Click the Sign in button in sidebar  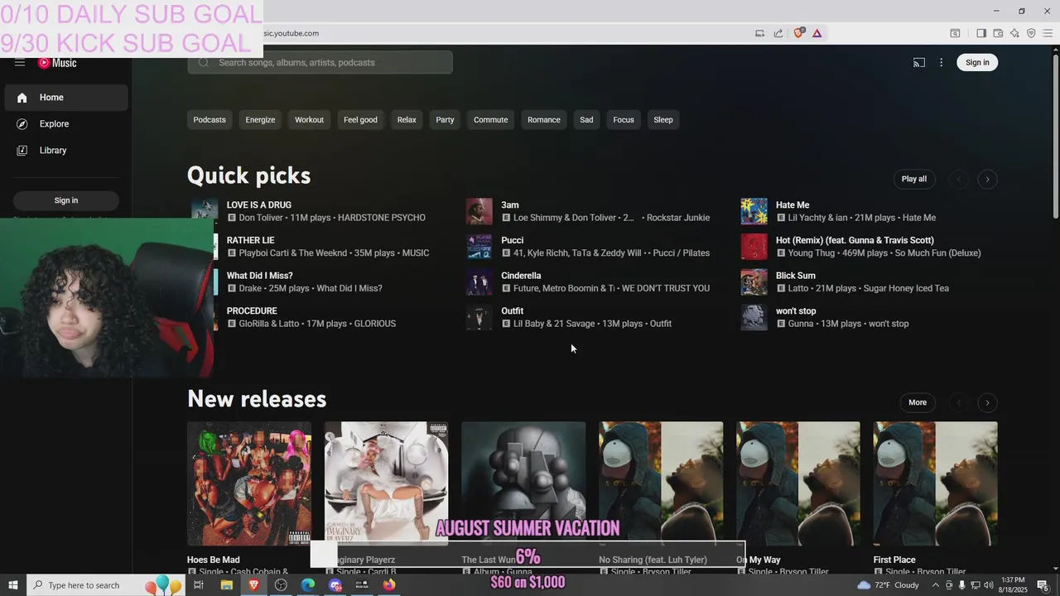pyautogui.click(x=66, y=200)
